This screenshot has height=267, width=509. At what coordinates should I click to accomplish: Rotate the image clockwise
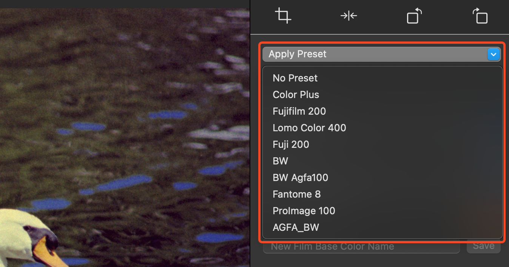click(480, 15)
